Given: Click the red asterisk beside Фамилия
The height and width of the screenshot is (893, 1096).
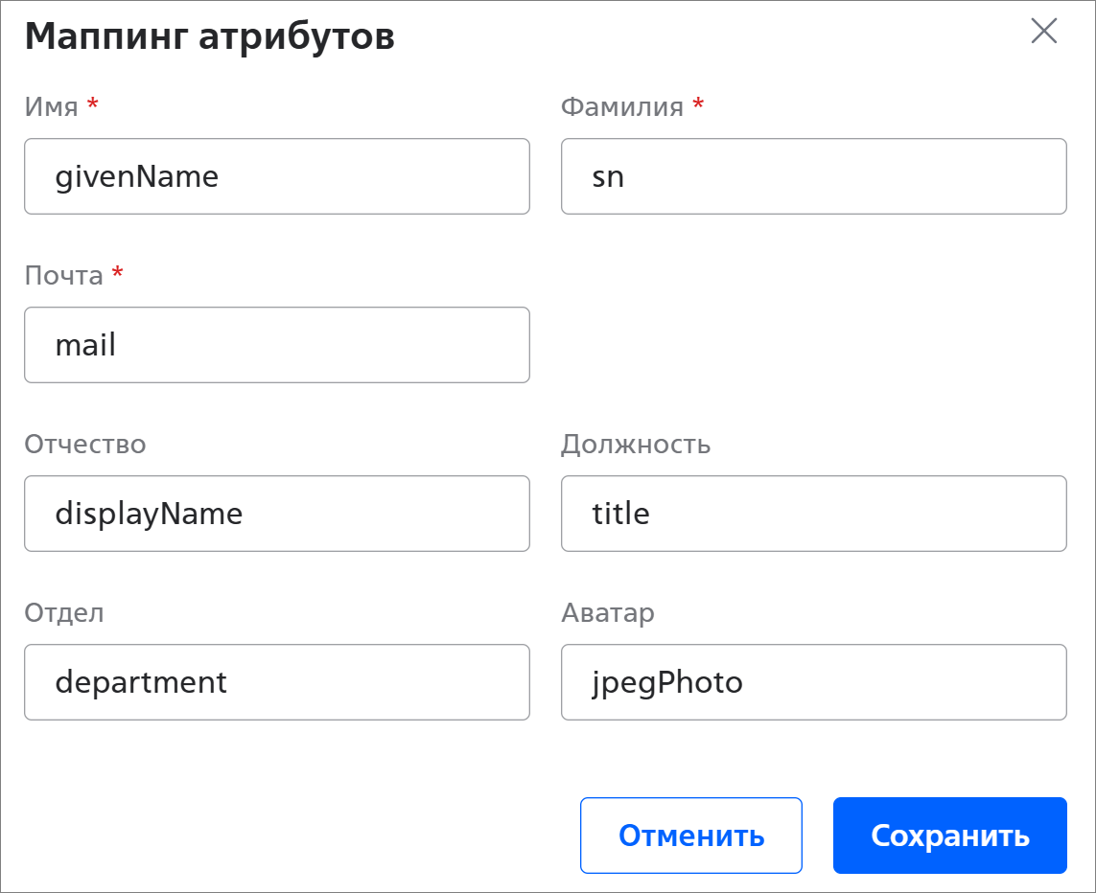Looking at the screenshot, I should [697, 103].
